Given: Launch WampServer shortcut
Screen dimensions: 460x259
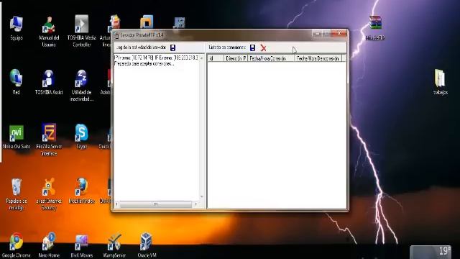Looking at the screenshot, I should [x=114, y=245].
